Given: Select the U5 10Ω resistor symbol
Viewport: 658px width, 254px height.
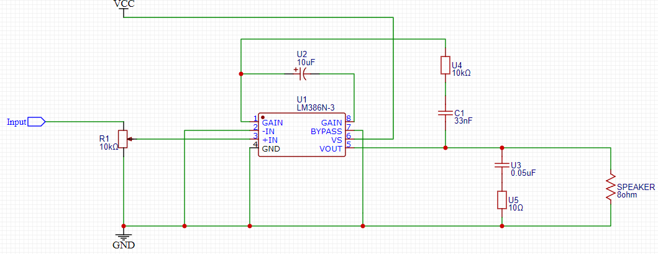Looking at the screenshot, I should pyautogui.click(x=502, y=200).
